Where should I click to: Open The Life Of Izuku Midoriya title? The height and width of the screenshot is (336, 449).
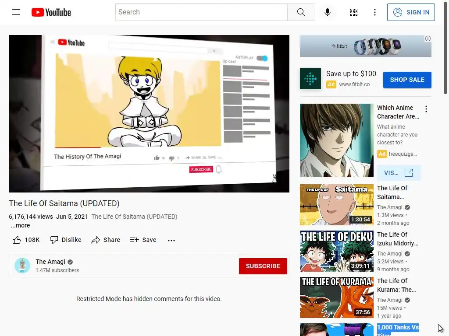coord(397,239)
